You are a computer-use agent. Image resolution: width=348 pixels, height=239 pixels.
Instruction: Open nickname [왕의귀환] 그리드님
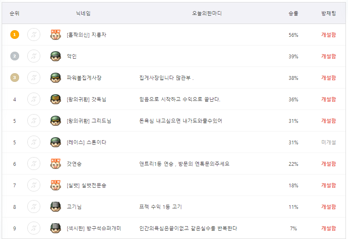89,121
